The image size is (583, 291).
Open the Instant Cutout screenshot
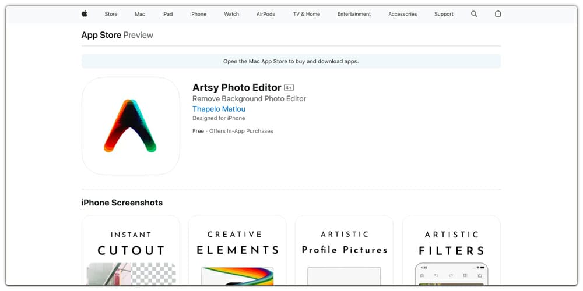(x=131, y=250)
